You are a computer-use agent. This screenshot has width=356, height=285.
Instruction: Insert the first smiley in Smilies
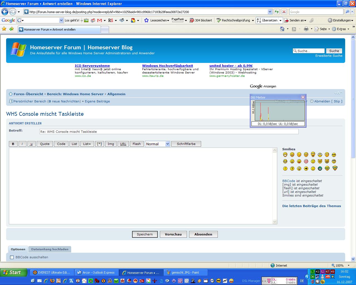tap(285, 154)
